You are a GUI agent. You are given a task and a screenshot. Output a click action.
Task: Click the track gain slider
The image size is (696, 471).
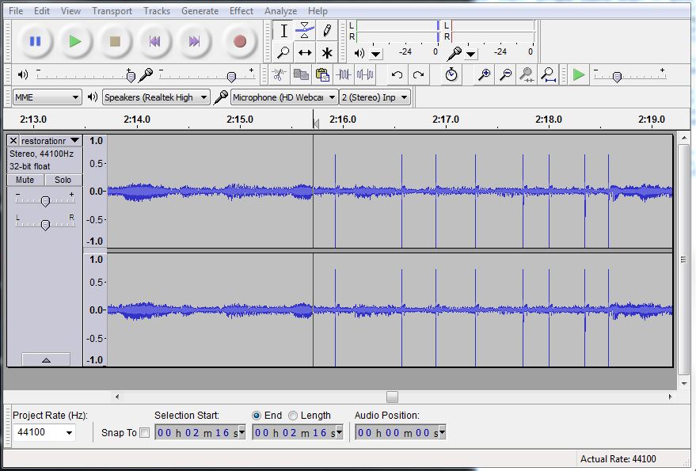tap(45, 202)
